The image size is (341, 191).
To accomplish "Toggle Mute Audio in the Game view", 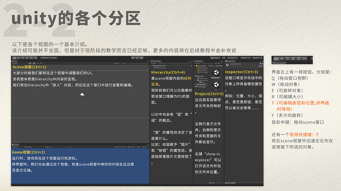I will pyautogui.click(x=131, y=147).
